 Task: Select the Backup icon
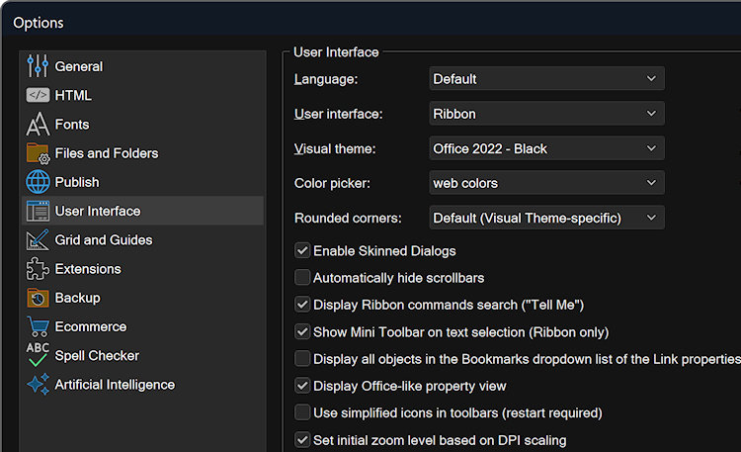pos(38,298)
